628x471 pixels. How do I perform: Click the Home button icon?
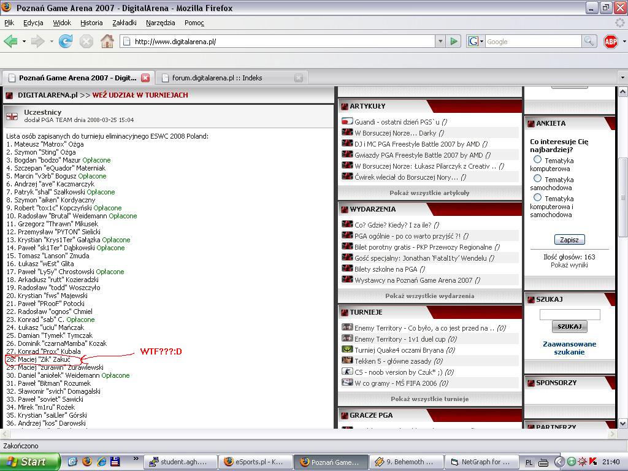[x=107, y=41]
